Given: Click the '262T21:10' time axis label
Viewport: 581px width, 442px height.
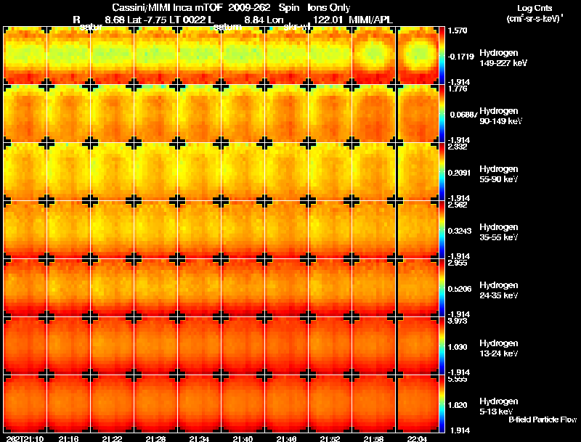Looking at the screenshot, I should pyautogui.click(x=25, y=438).
